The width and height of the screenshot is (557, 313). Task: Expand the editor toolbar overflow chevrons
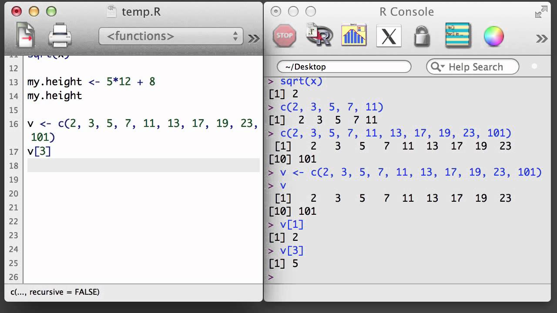(254, 39)
